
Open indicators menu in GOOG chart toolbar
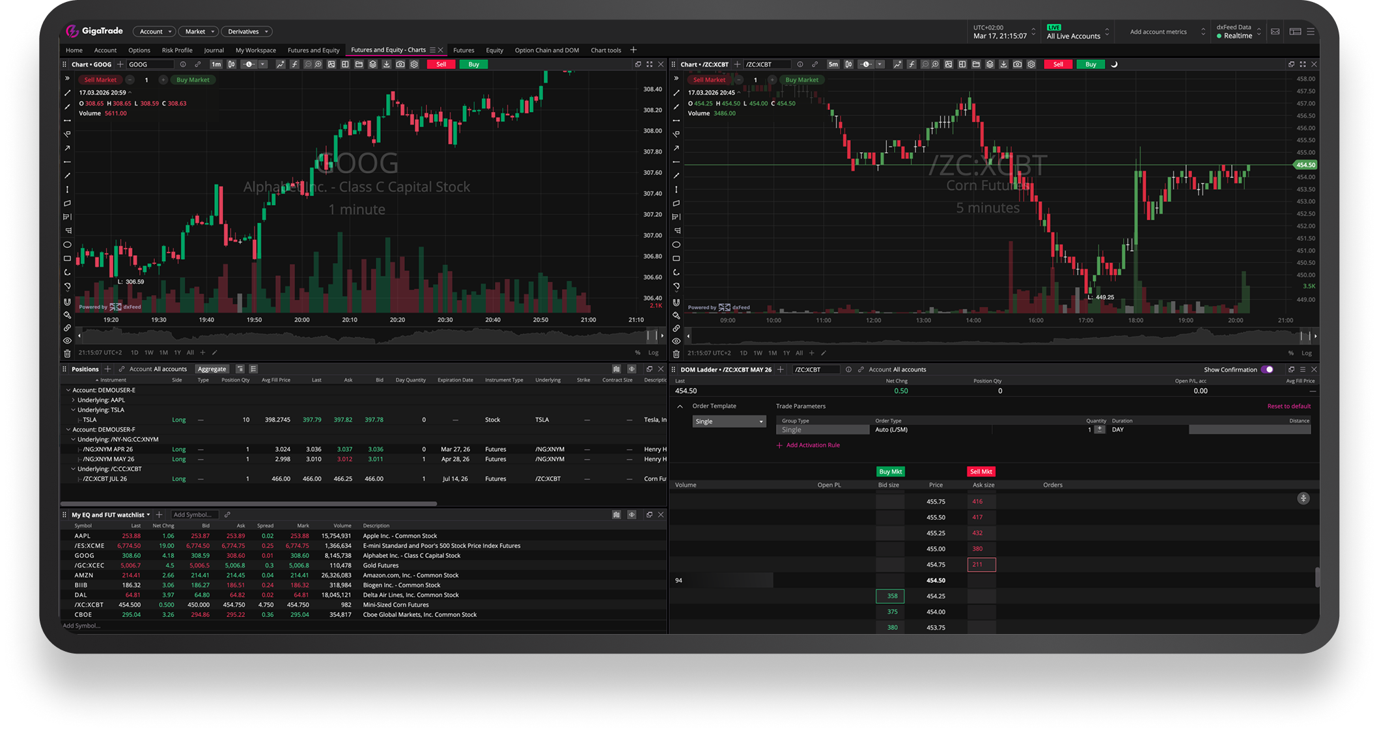[294, 64]
